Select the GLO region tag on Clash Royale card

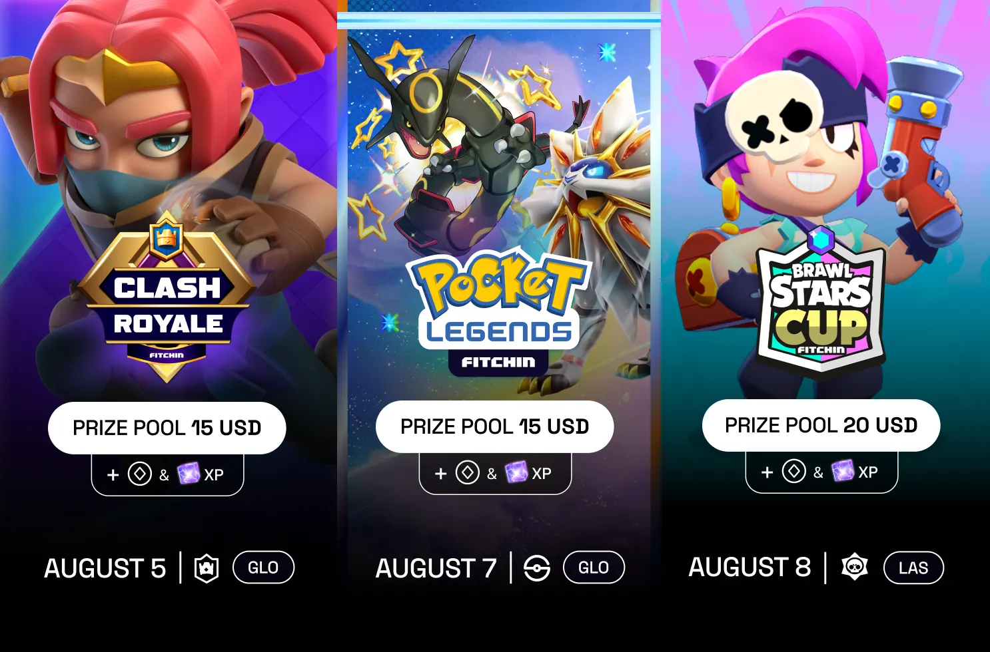coord(263,568)
